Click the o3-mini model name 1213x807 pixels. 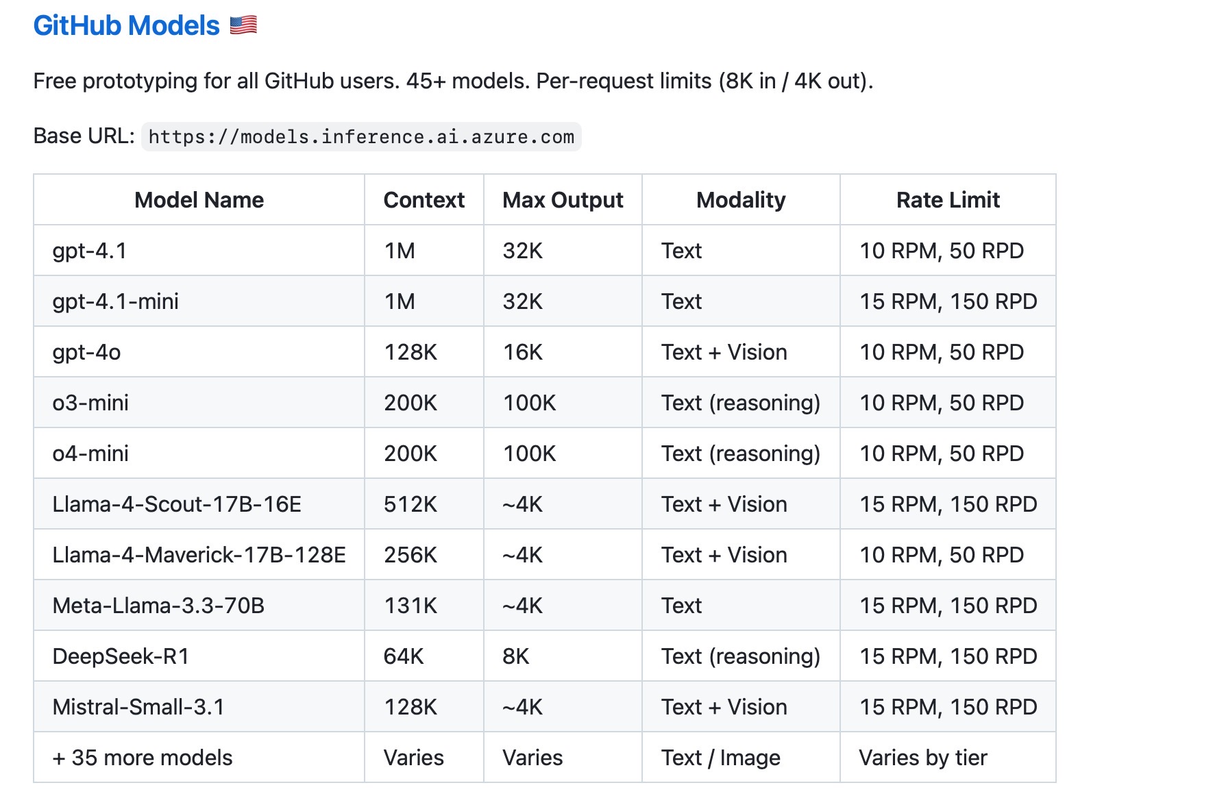(90, 403)
